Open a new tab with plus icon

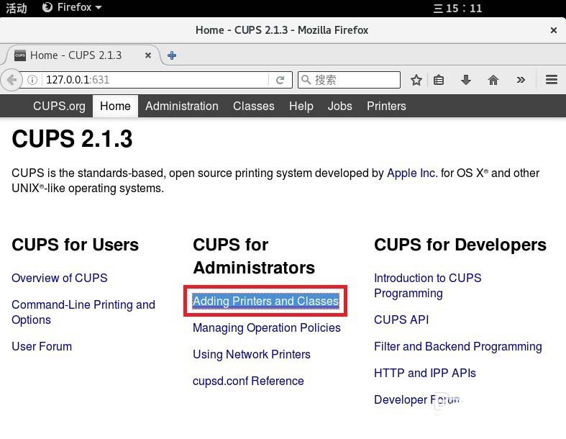[172, 55]
